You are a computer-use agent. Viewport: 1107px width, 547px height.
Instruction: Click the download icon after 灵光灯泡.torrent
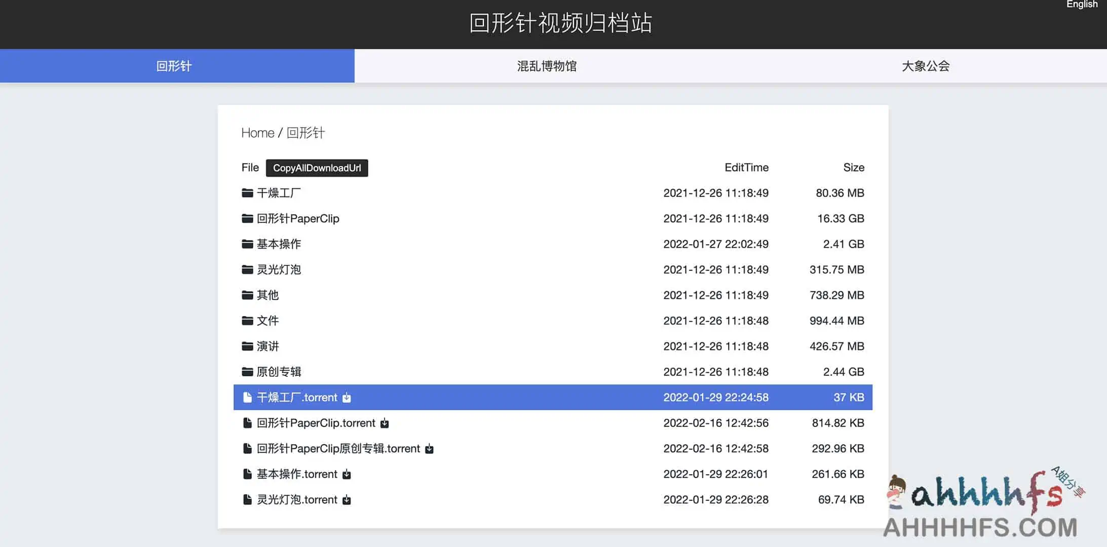tap(347, 499)
